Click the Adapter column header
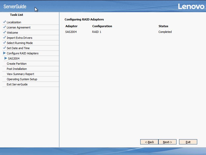206x155 pixels. click(x=71, y=26)
